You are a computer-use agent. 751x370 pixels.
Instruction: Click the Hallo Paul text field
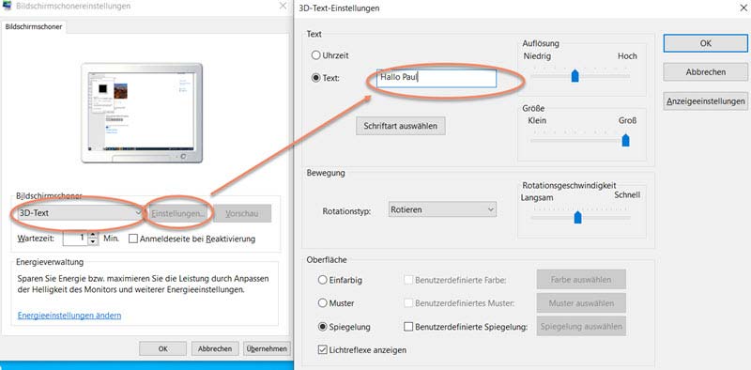[x=437, y=78]
